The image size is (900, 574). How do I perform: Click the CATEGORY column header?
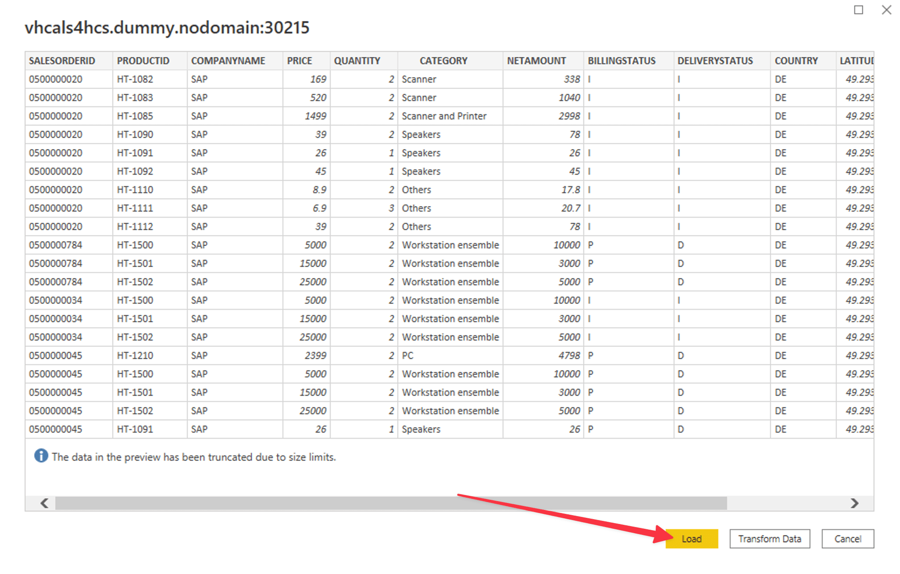[444, 61]
